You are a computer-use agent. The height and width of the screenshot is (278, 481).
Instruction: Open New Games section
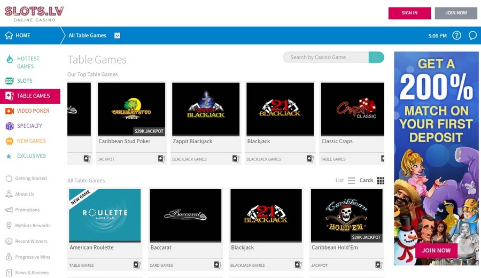[x=32, y=141]
